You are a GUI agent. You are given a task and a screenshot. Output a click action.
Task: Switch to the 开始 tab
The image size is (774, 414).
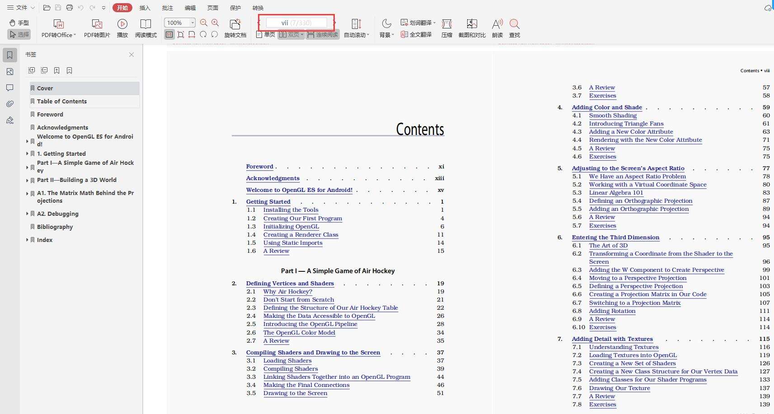click(122, 8)
